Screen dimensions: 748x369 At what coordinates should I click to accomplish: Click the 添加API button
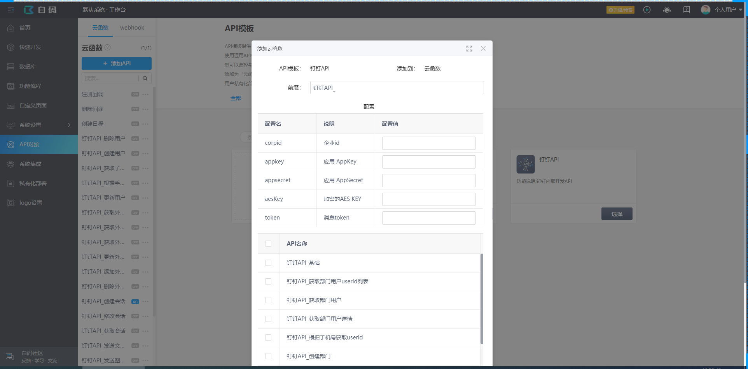tap(117, 63)
